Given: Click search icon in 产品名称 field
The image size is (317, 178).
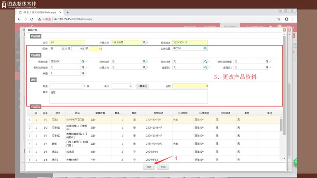Looking at the screenshot, I should [x=144, y=42].
